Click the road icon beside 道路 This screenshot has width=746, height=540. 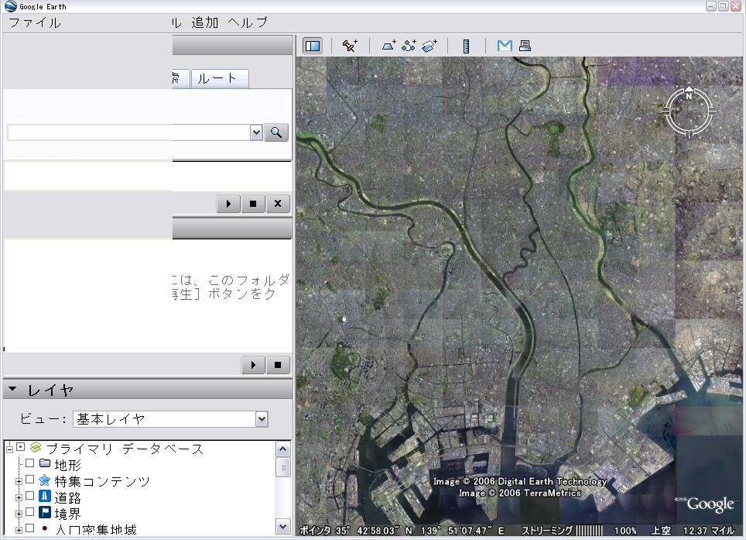45,496
